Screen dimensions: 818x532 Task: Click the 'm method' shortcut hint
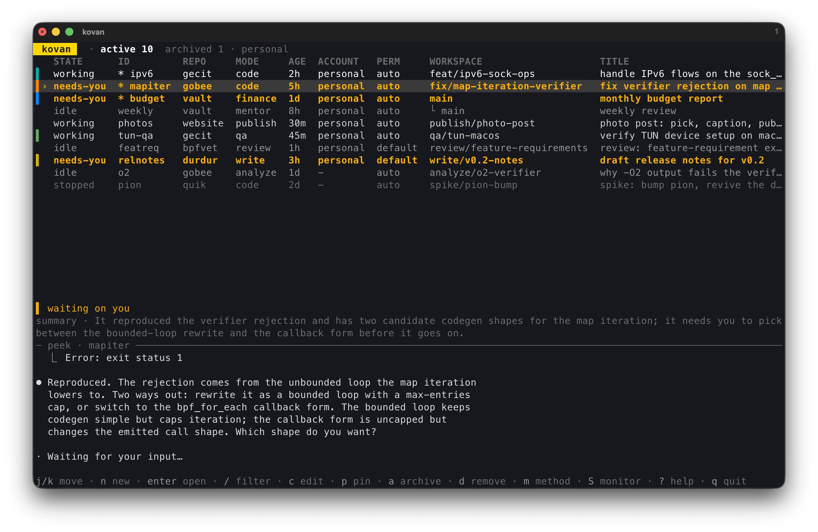click(x=547, y=481)
